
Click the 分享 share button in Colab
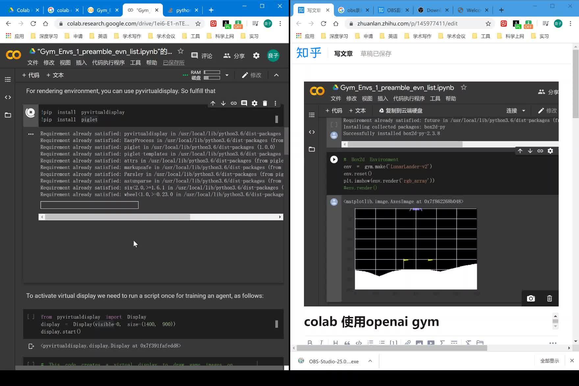(x=234, y=56)
